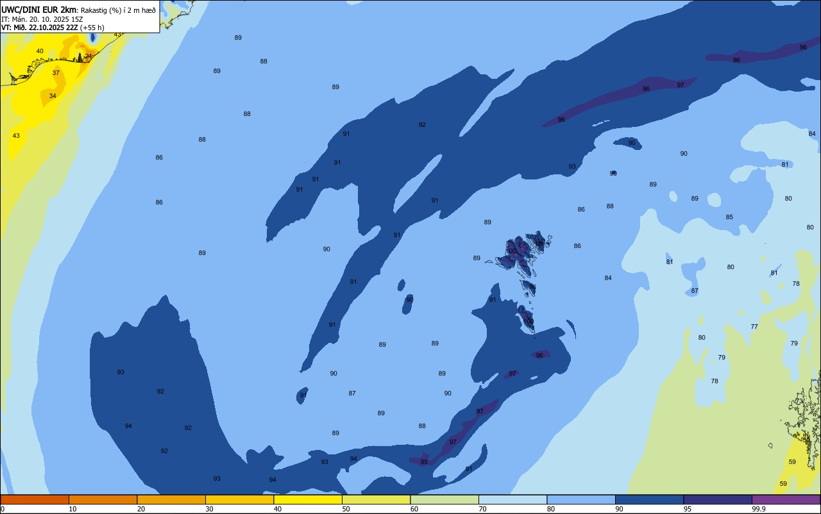Select the 30–40 golden legend swatch
821x514 pixels.
click(x=239, y=500)
